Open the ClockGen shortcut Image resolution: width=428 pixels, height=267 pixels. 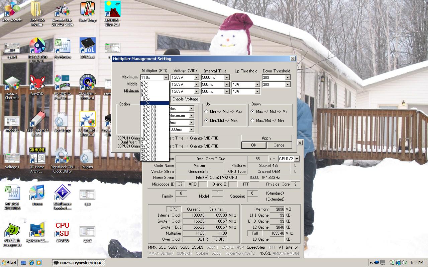(x=87, y=87)
